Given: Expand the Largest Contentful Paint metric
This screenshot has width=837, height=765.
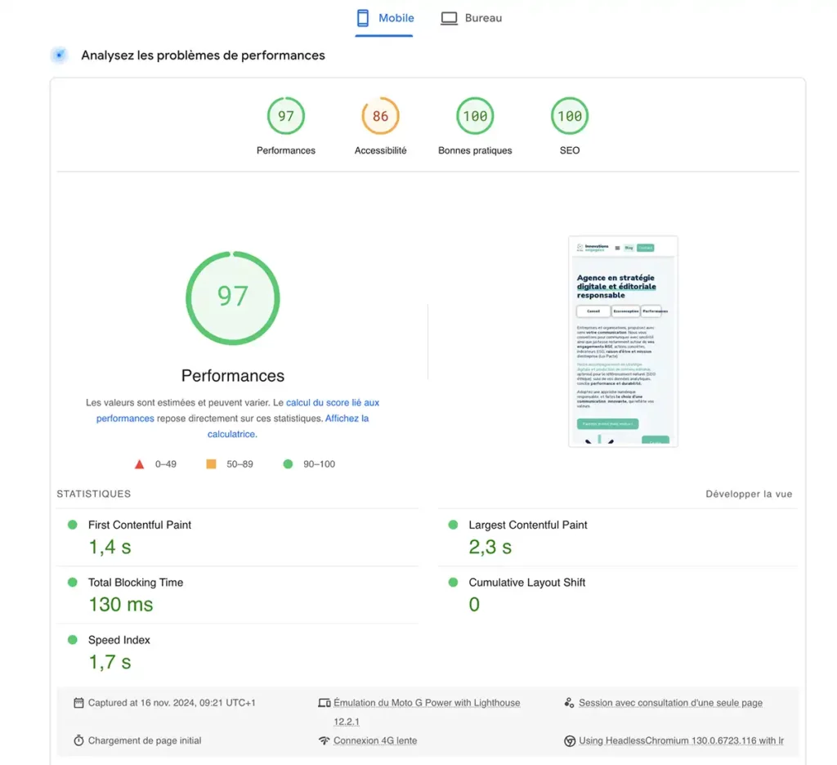Looking at the screenshot, I should (x=528, y=525).
